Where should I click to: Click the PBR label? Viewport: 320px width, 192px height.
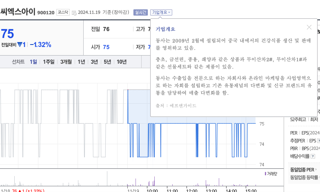coord(294,149)
